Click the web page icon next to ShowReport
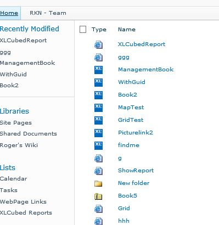The width and height of the screenshot is (219, 225). click(x=98, y=171)
